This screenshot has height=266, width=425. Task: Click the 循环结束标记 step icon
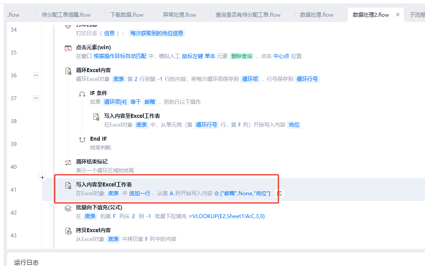click(68, 163)
